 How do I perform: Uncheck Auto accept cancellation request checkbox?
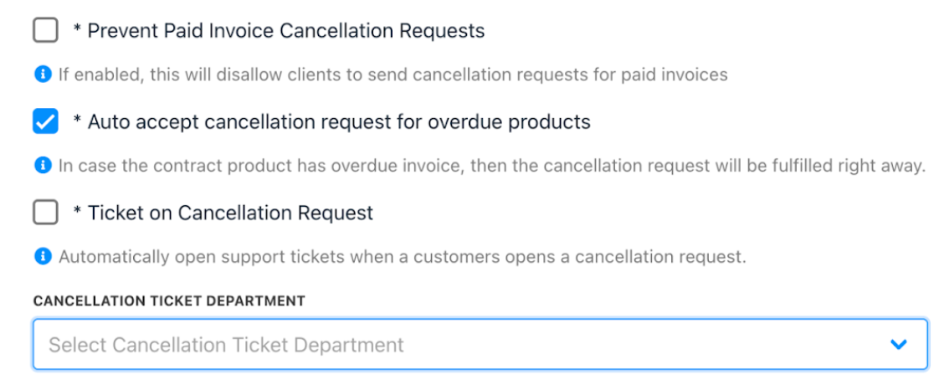pyautogui.click(x=45, y=121)
